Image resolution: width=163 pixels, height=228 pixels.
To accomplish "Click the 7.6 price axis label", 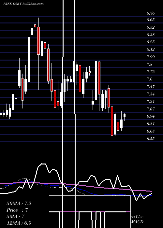I will 150,79.
